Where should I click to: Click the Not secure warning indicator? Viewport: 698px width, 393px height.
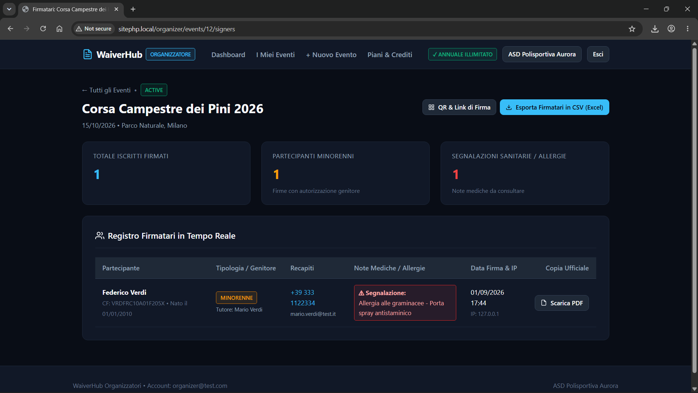click(94, 29)
